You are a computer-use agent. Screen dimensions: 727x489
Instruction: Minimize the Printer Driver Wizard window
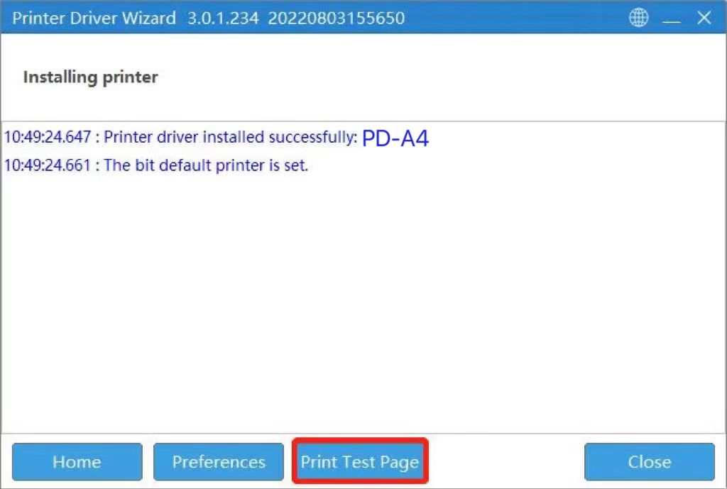click(x=671, y=18)
